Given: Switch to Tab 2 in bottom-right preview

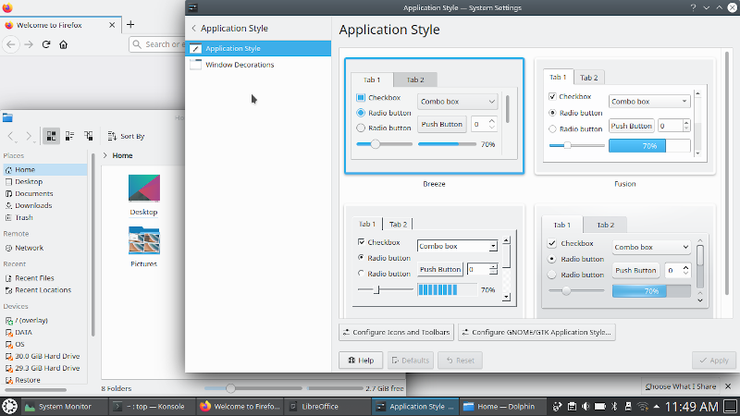Looking at the screenshot, I should [x=606, y=225].
